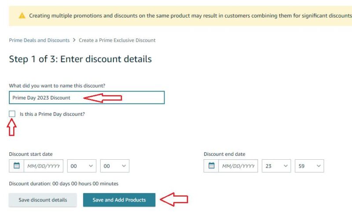352x216 pixels.
Task: Click the discount start date MM/DD/YYYY field
Action: pos(44,166)
